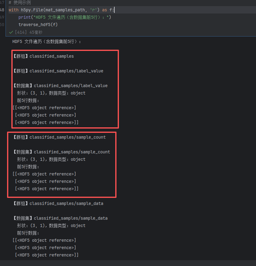This screenshot has width=256, height=266.
Task: Click mat_samples_path argument in the code
Action: click(x=65, y=10)
